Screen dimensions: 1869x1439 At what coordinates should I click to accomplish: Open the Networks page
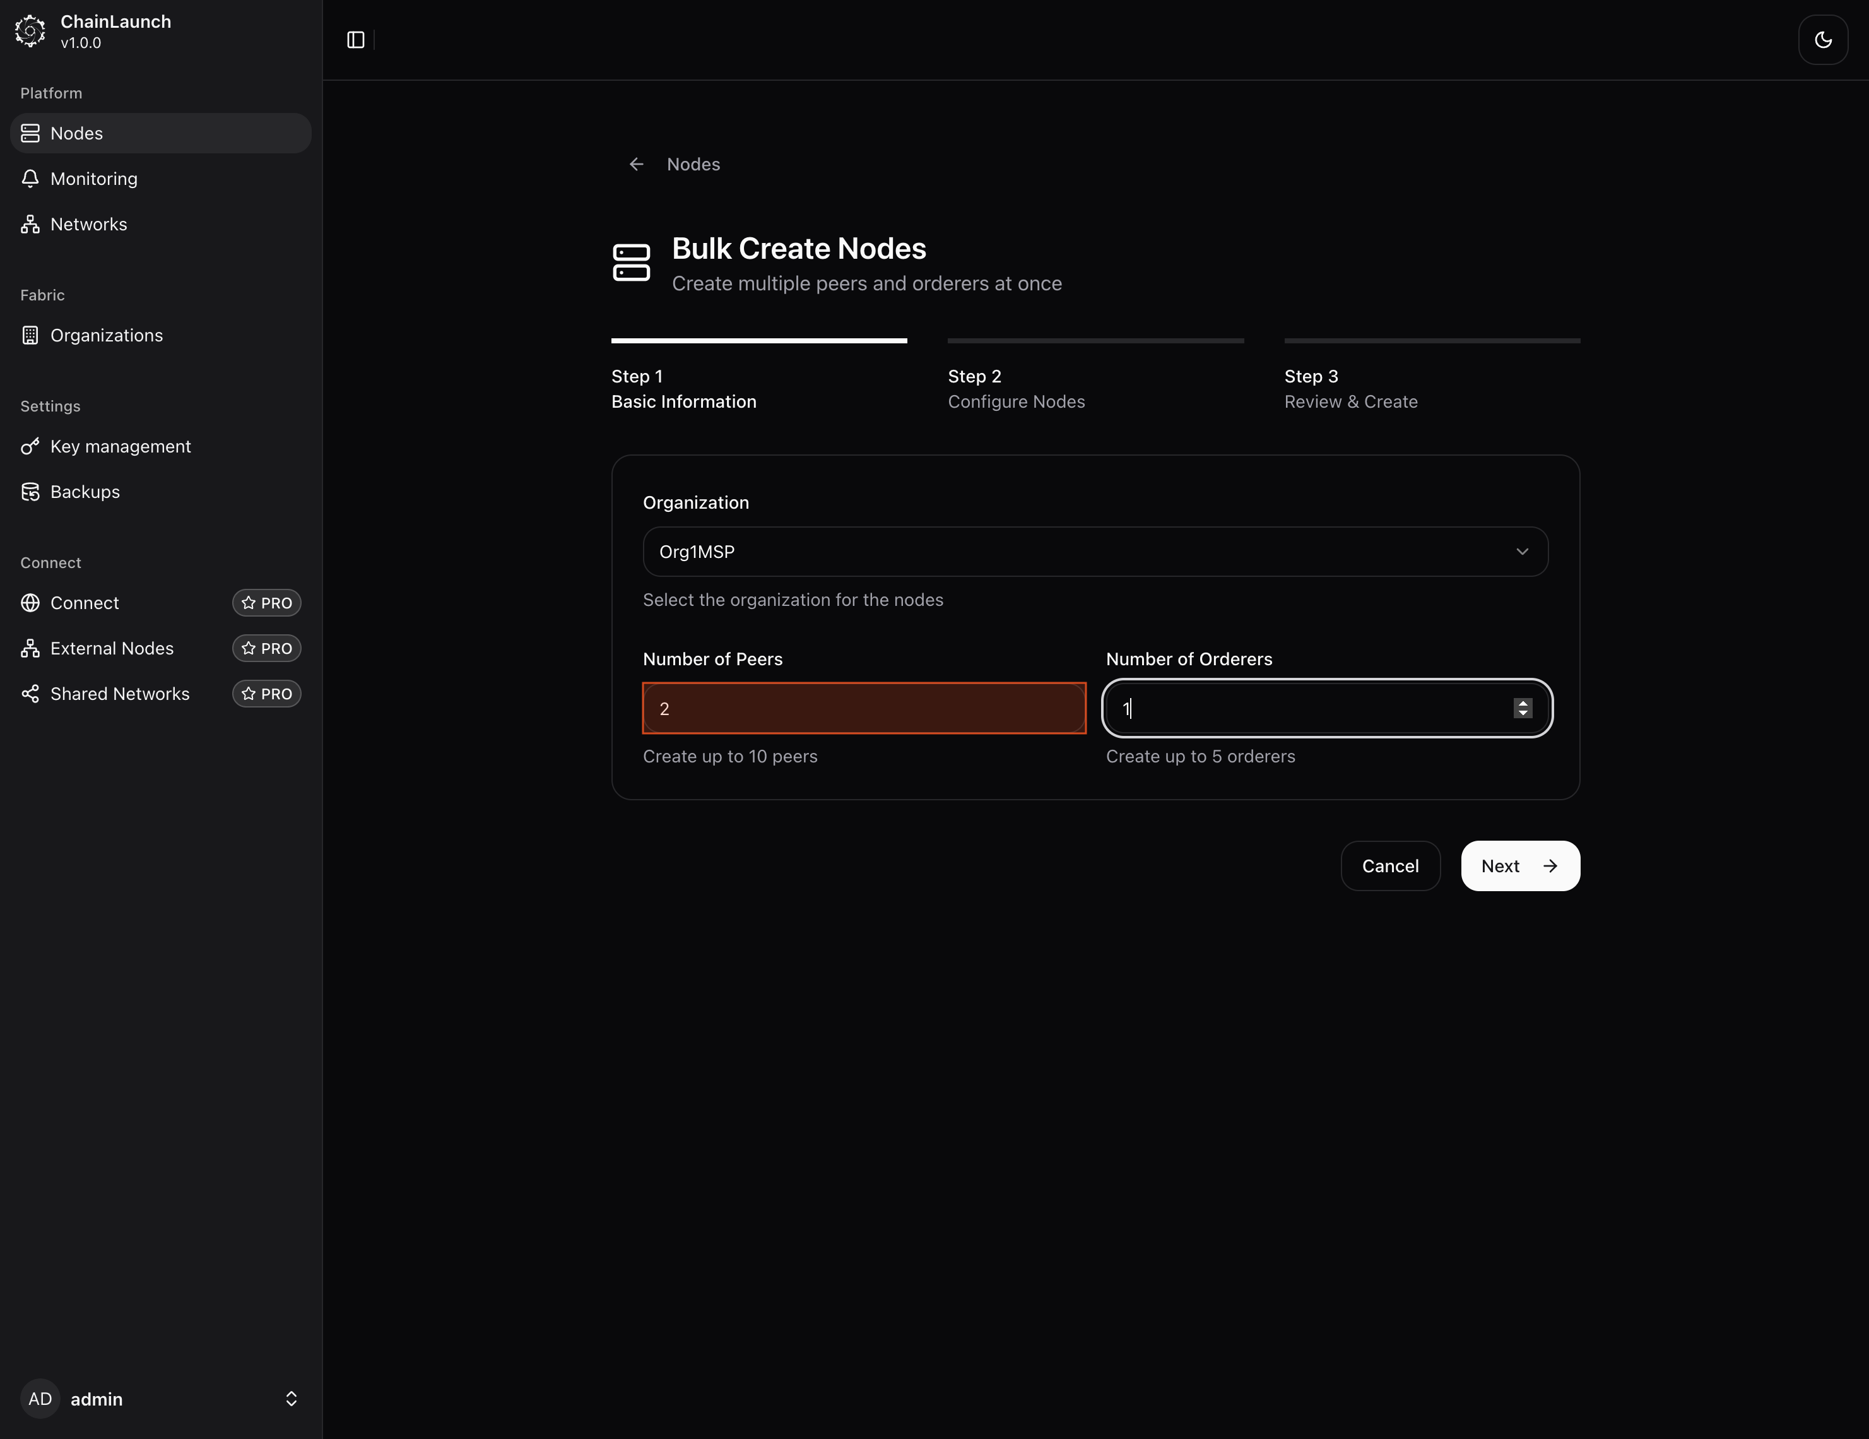click(88, 224)
